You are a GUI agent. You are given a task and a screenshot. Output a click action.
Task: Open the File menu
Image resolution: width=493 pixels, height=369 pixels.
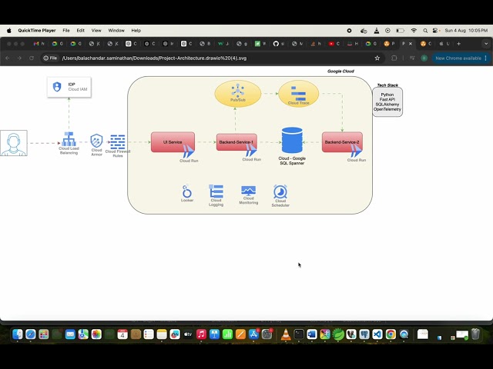pyautogui.click(x=66, y=31)
